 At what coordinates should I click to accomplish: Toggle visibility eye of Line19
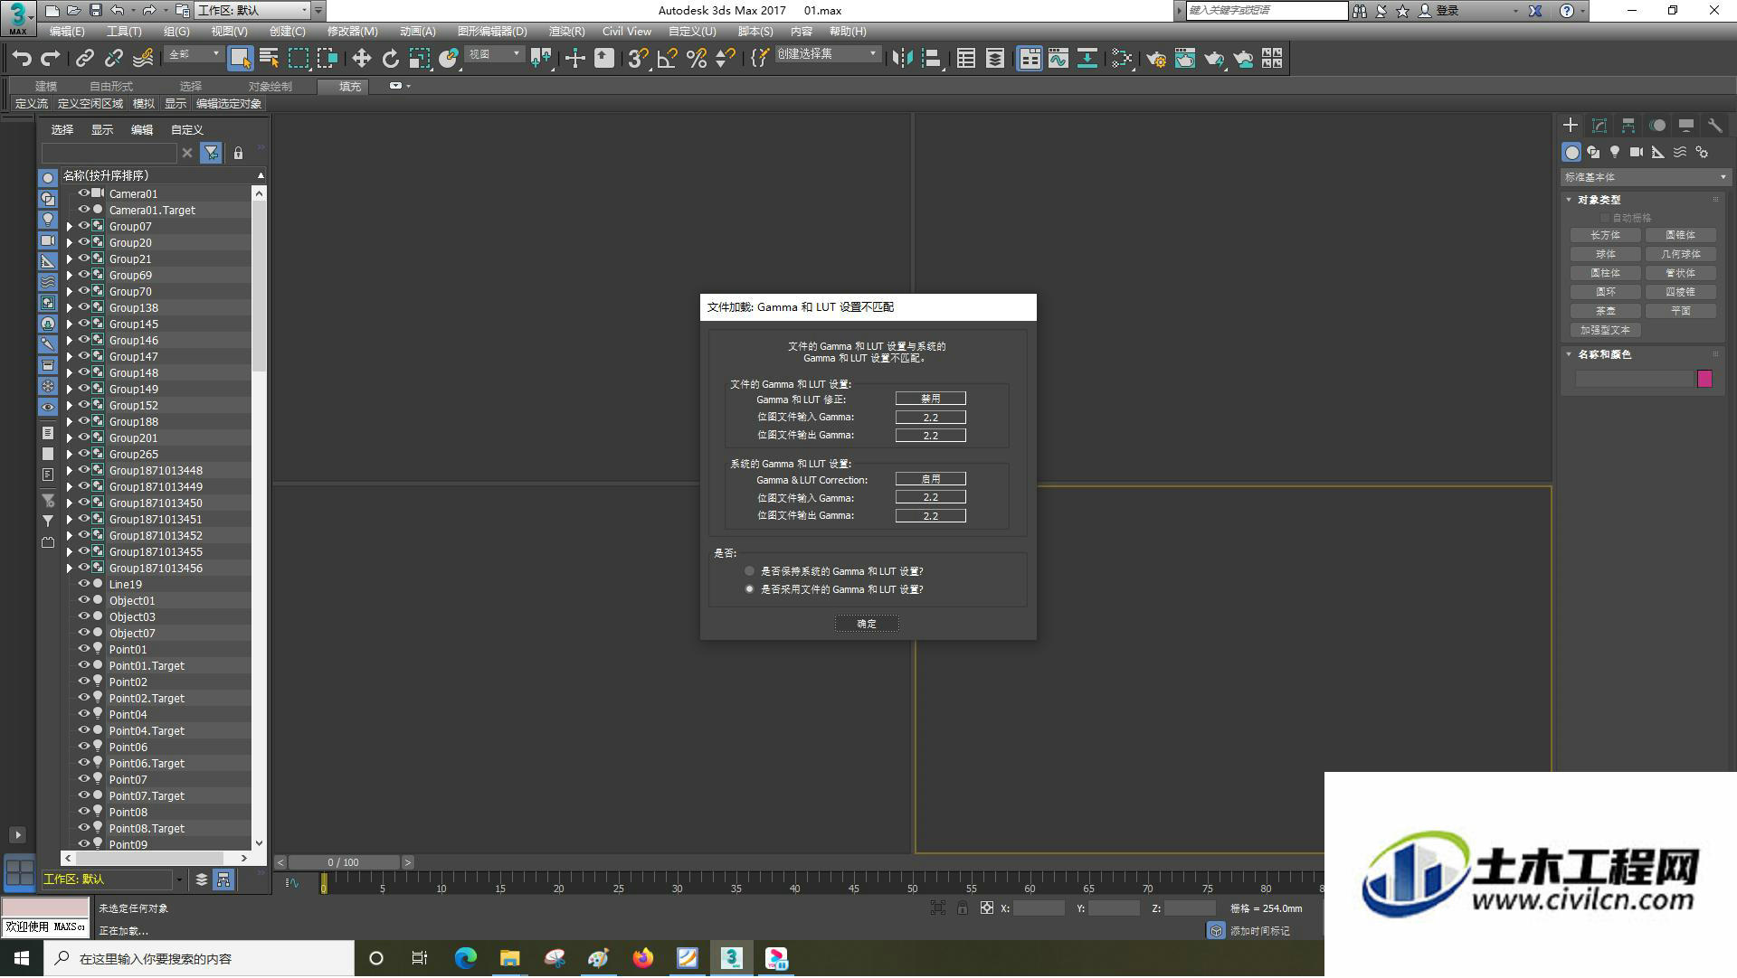(84, 584)
